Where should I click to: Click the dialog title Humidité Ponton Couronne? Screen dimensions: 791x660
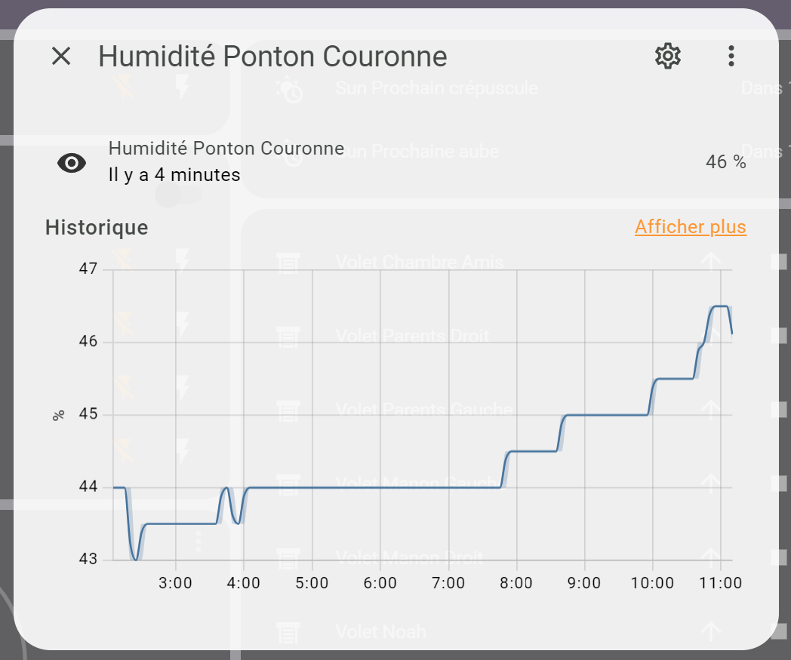click(x=272, y=56)
